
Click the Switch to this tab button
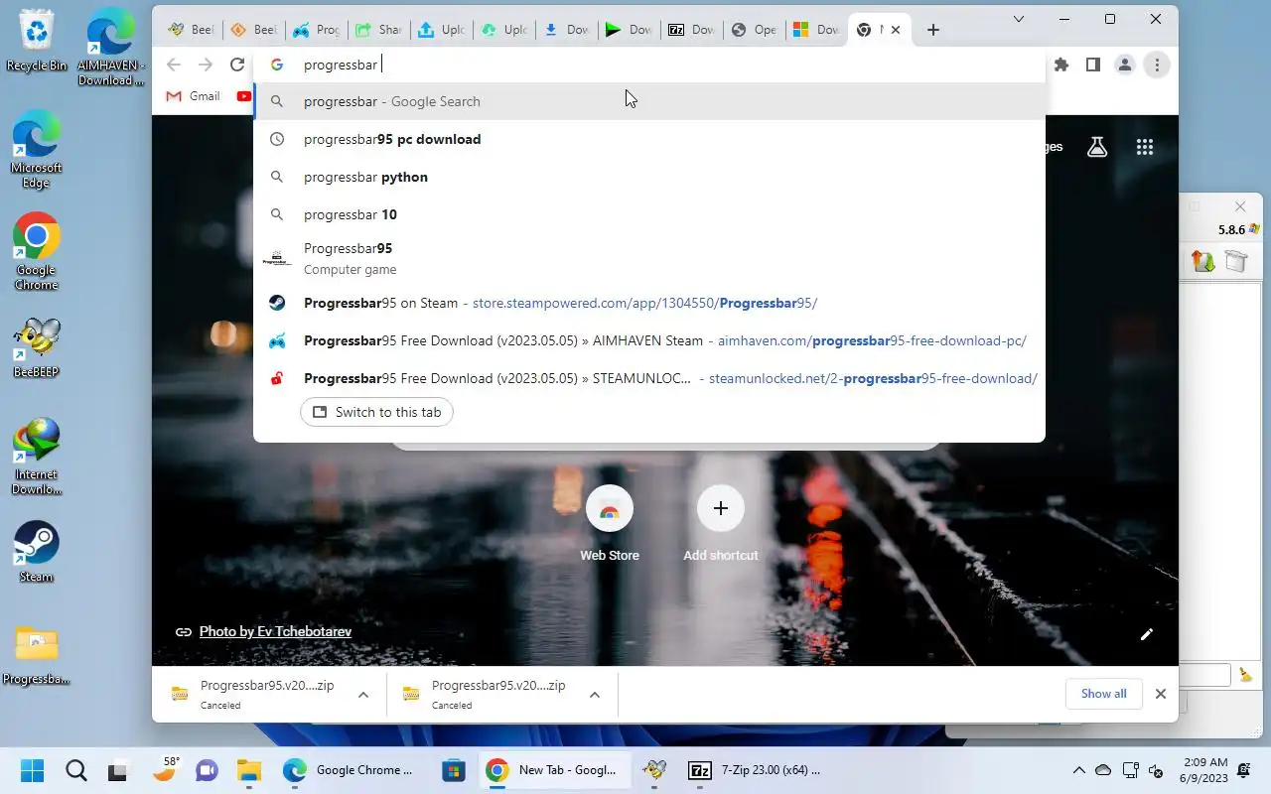tap(376, 412)
